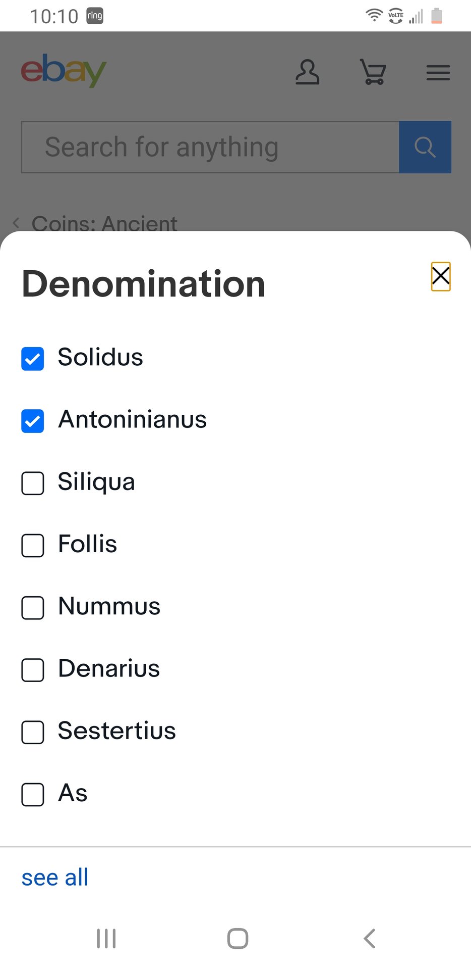Screen dimensions: 471x970
Task: Open the shopping cart
Action: [x=373, y=72]
